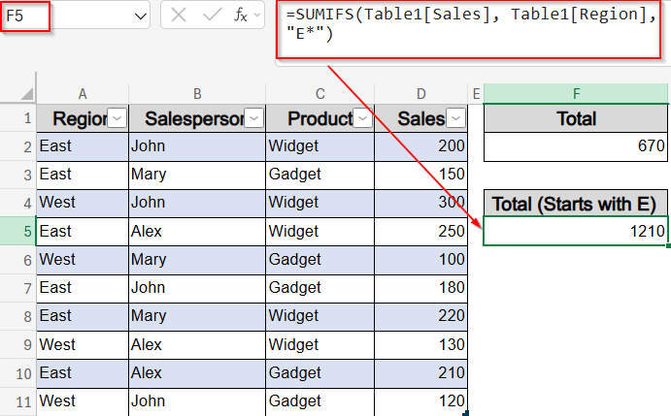
Task: Select column B header
Action: click(197, 94)
